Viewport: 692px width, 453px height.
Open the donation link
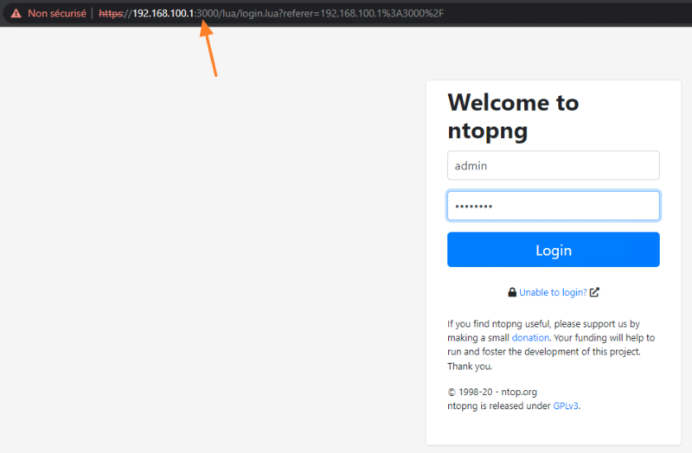click(x=530, y=338)
